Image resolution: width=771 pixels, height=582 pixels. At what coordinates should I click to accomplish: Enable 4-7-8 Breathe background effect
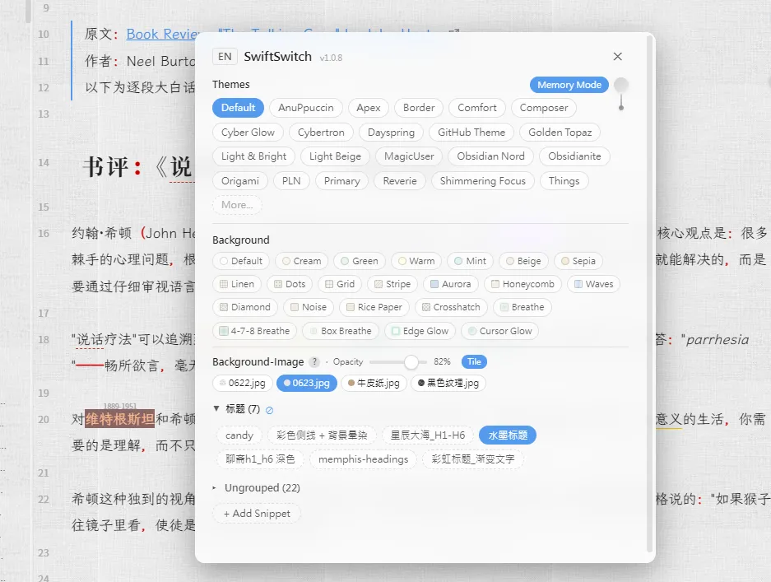(x=255, y=331)
